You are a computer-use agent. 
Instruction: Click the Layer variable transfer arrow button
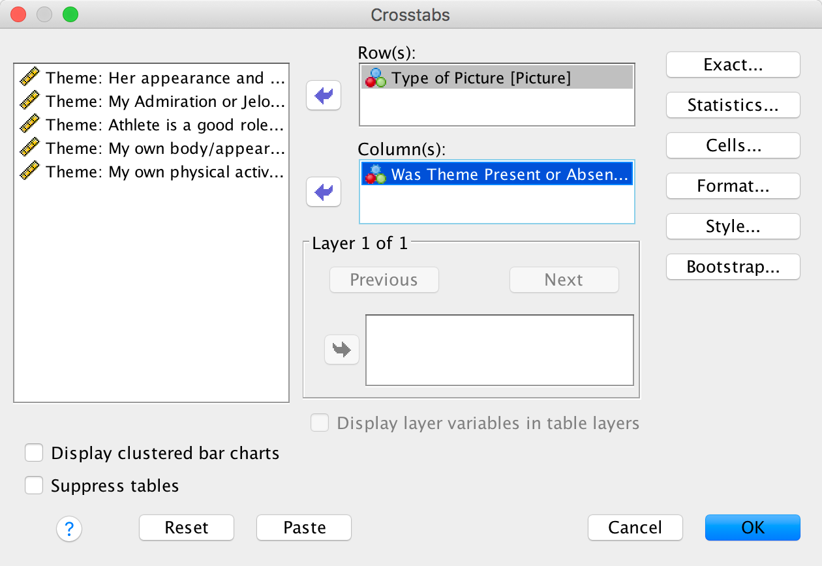[x=342, y=350]
